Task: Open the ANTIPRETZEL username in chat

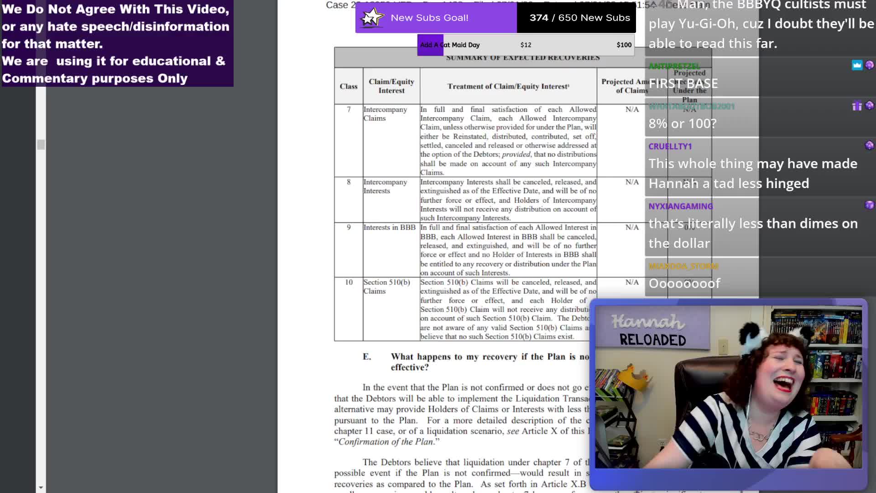Action: pos(674,66)
